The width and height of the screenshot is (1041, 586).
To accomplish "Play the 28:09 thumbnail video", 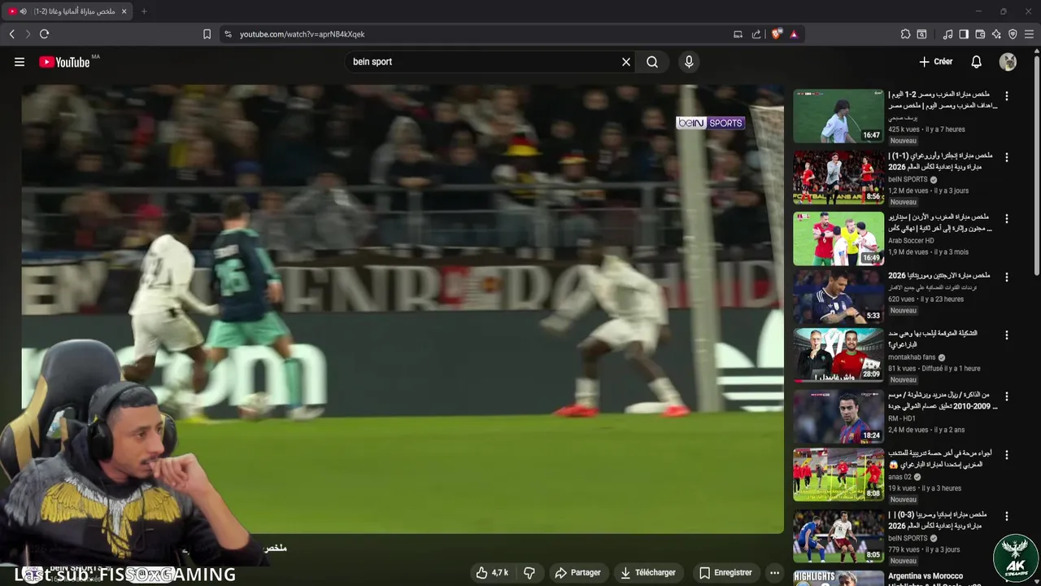I will pyautogui.click(x=838, y=355).
